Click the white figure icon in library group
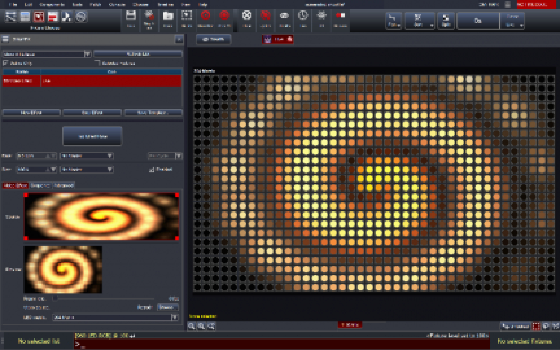 point(67,17)
